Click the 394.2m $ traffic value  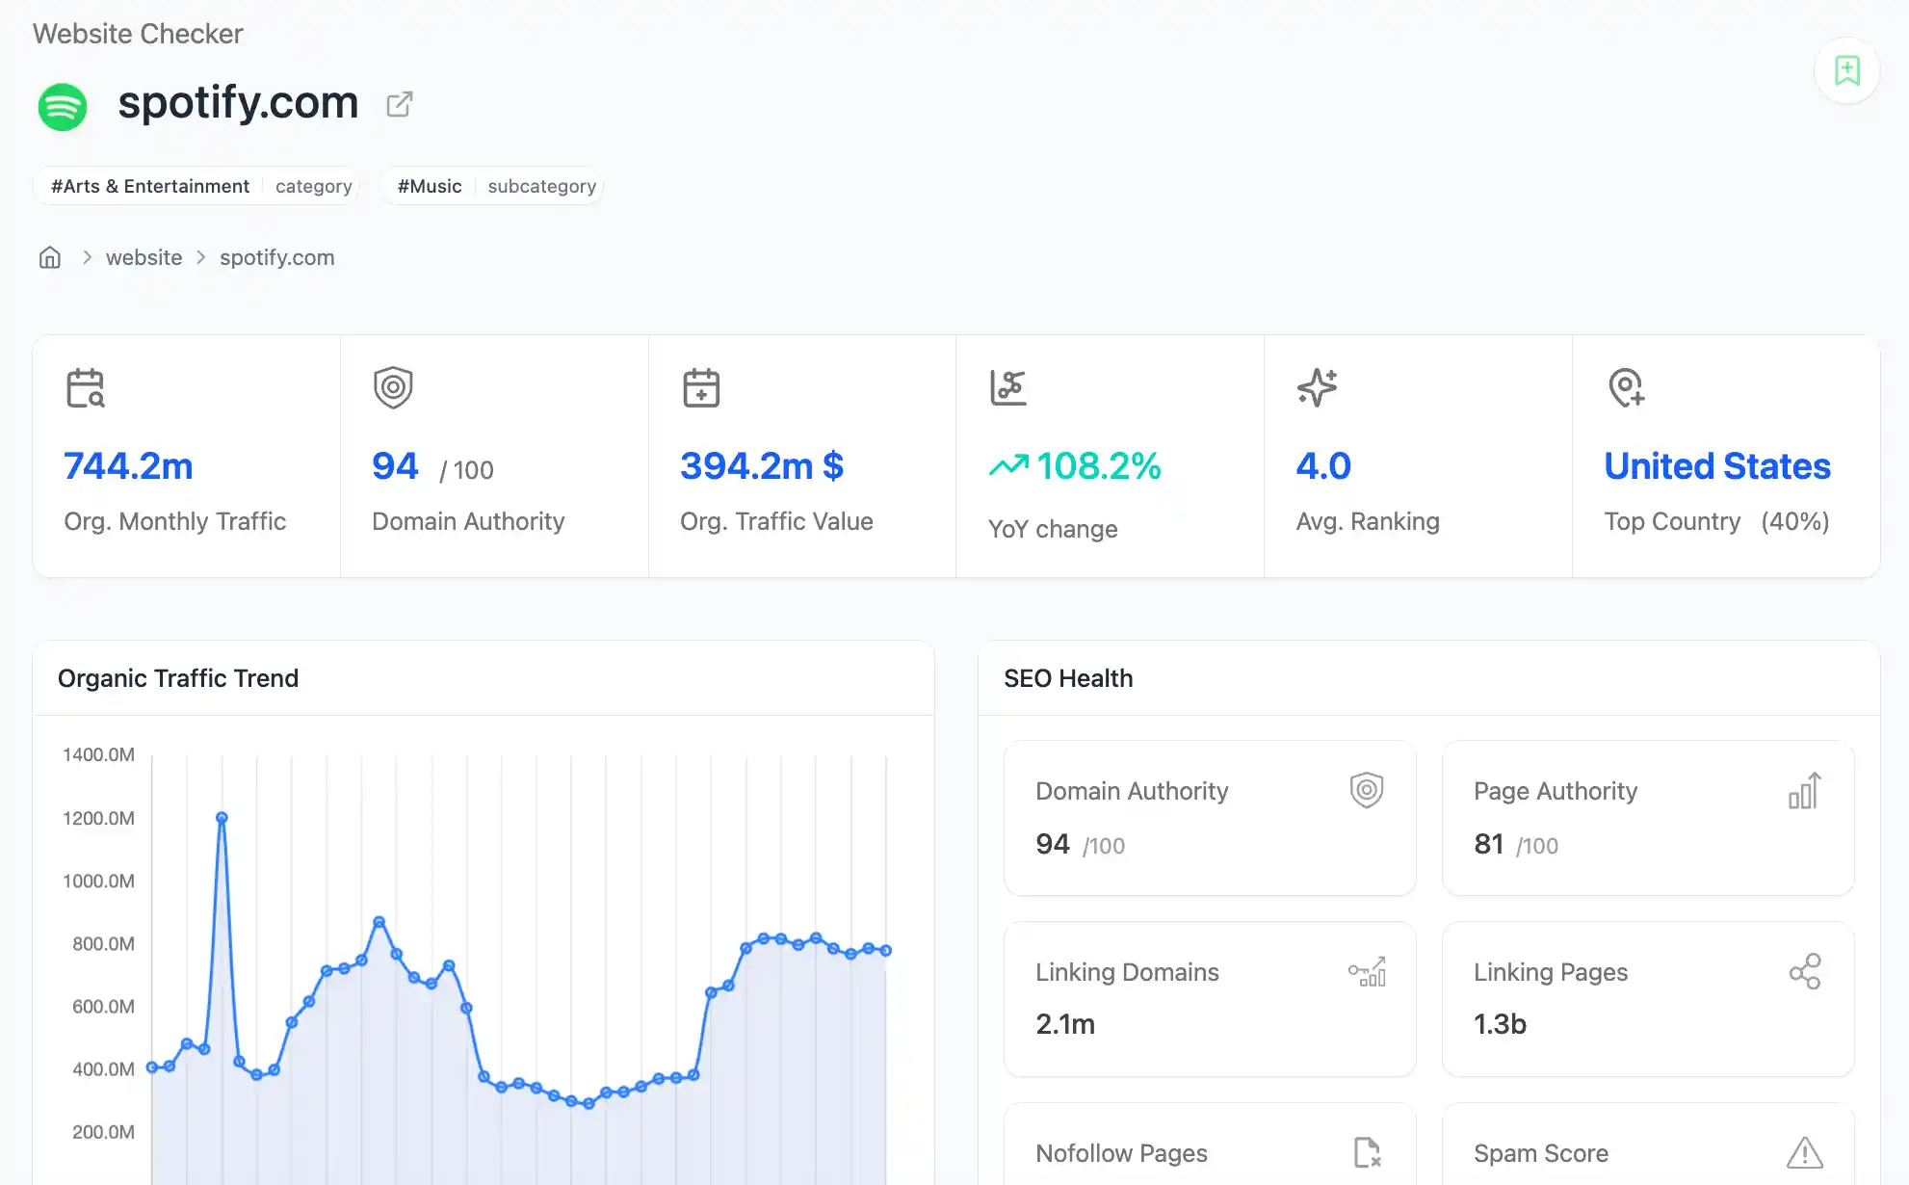[x=762, y=466]
